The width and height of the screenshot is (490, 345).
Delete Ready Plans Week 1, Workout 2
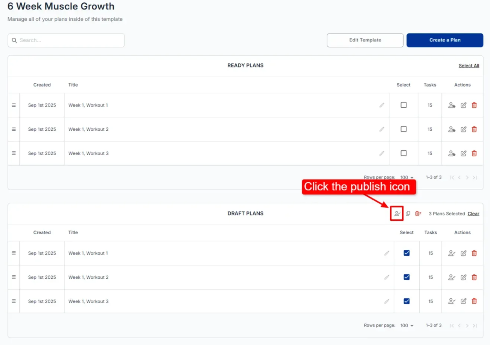tap(474, 129)
